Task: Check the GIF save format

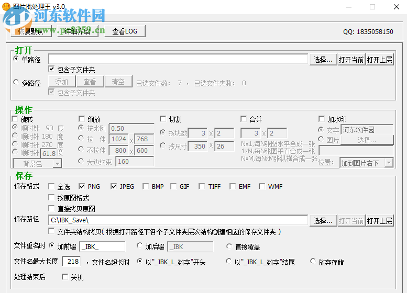Action: pyautogui.click(x=173, y=186)
